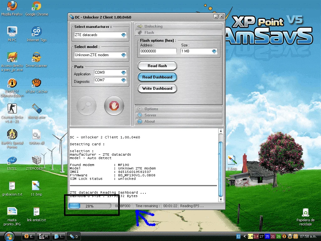This screenshot has width=321, height=241.
Task: Expand the Server section
Action: 179,115
